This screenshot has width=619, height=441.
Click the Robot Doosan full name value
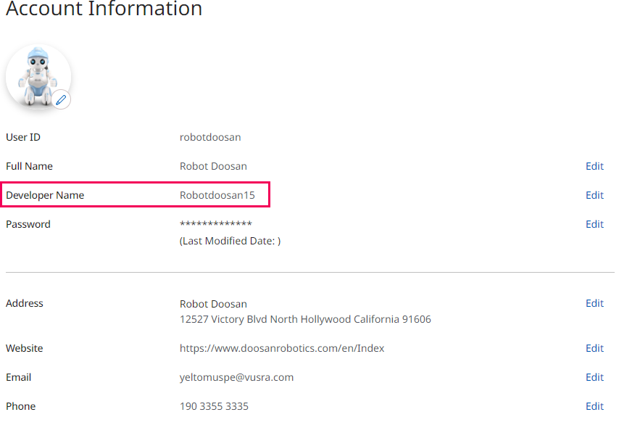pos(213,166)
